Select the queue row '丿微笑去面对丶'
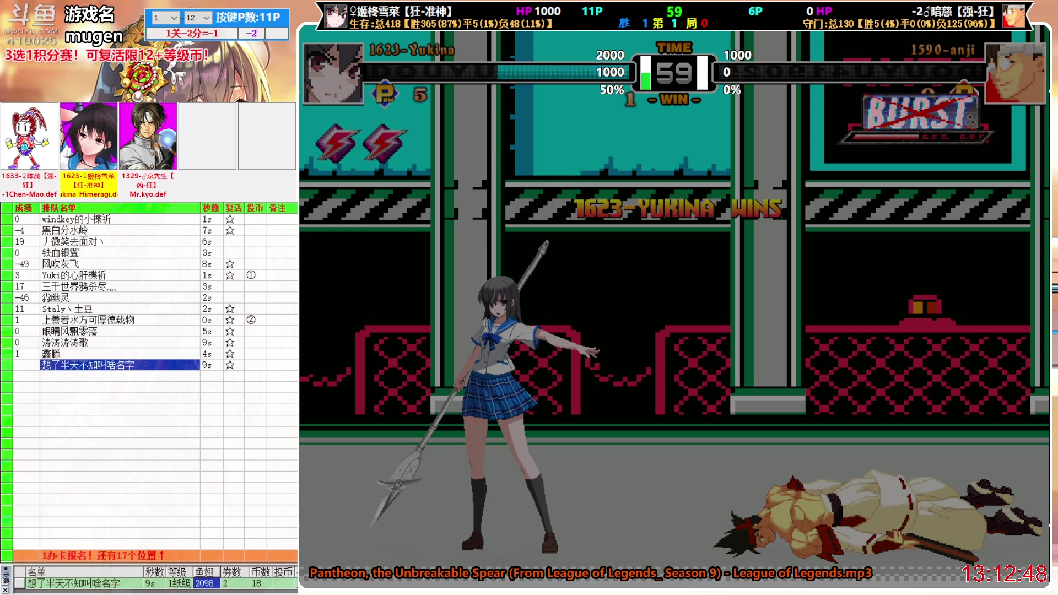This screenshot has height=595, width=1058. tap(120, 241)
